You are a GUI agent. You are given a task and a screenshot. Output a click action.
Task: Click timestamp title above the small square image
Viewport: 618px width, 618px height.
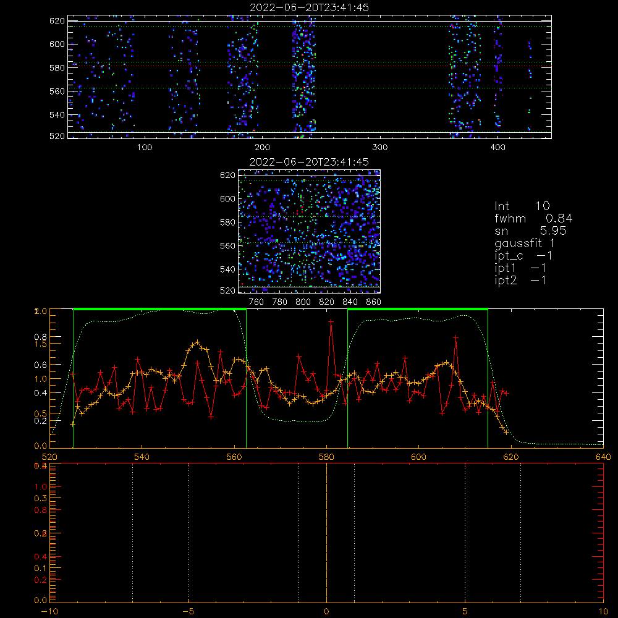[310, 162]
